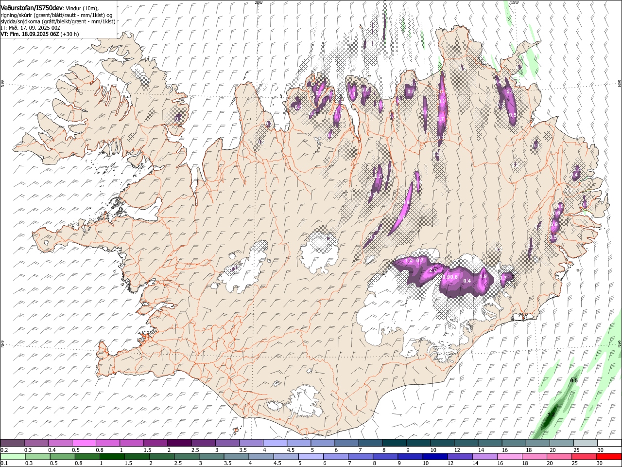This screenshot has width=622, height=467.
Task: Select the 16 light pink rain legend swatch
Action: 509,456
